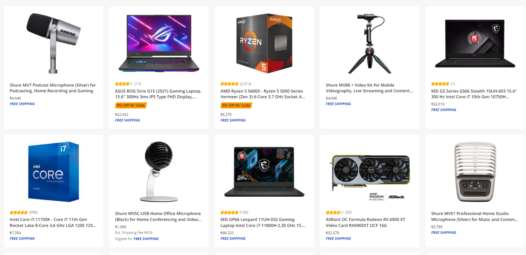The image size is (526, 255).
Task: Open the Shure MV88 video kit tripod image
Action: [x=370, y=43]
